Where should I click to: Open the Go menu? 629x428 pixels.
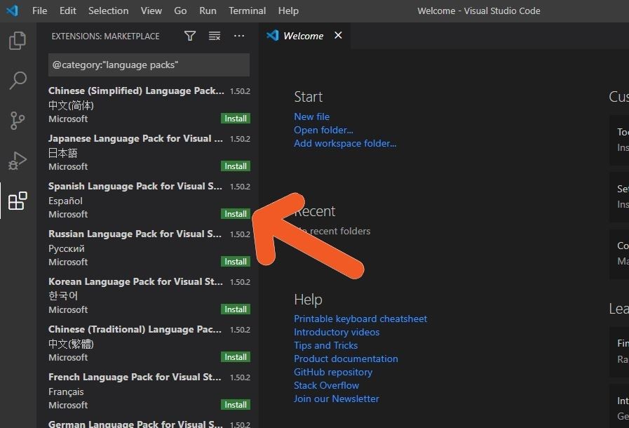click(x=180, y=11)
